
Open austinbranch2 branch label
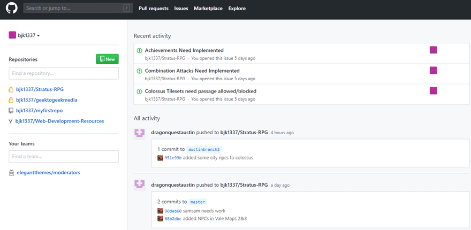(x=204, y=150)
